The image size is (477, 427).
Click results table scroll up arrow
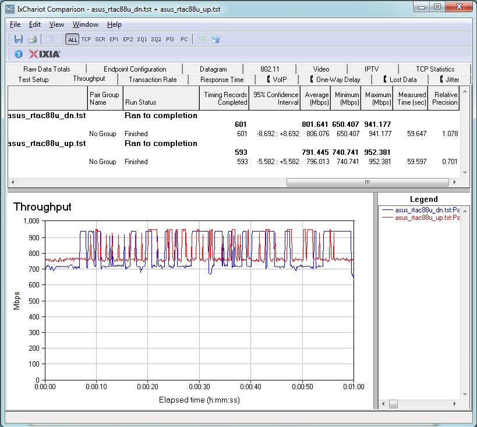pyautogui.click(x=465, y=91)
